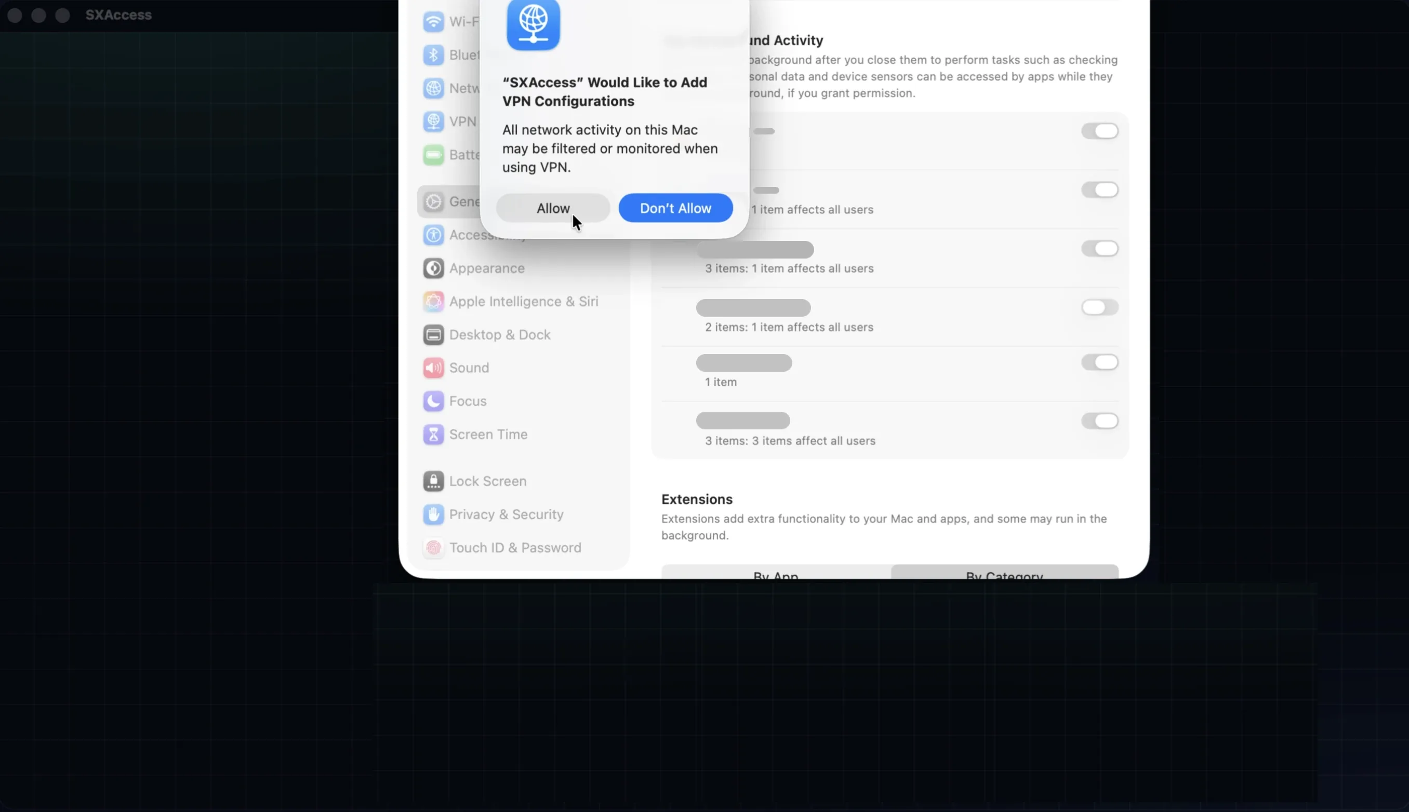This screenshot has height=812, width=1409.
Task: Click the '1 item' label text
Action: 721,382
